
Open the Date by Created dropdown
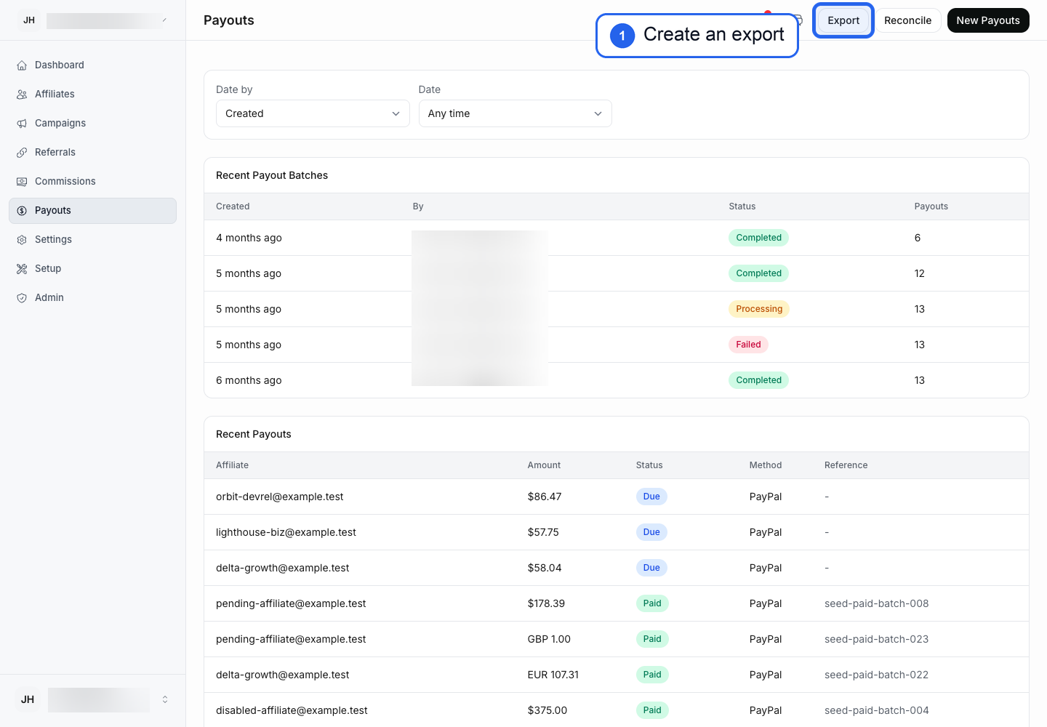[313, 113]
